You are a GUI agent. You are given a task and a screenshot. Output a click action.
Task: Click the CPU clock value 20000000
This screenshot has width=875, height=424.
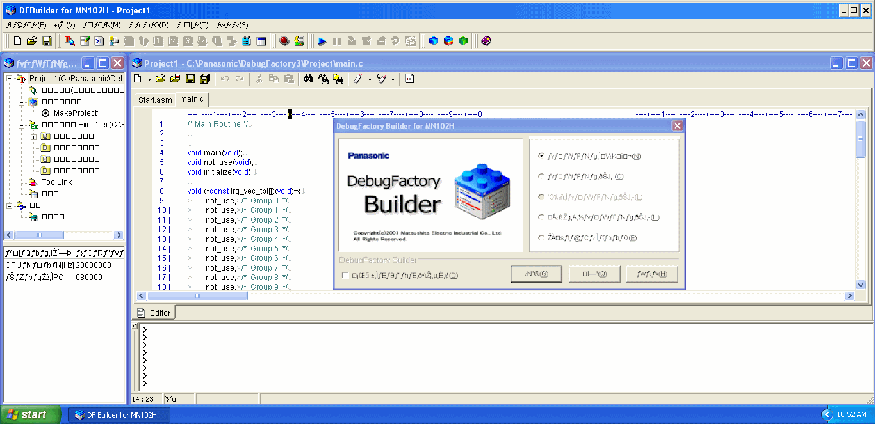point(99,265)
